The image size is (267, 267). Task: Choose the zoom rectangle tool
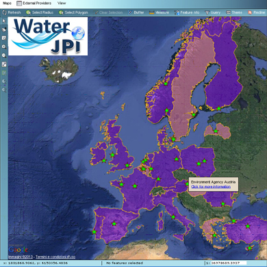[x=4, y=38]
